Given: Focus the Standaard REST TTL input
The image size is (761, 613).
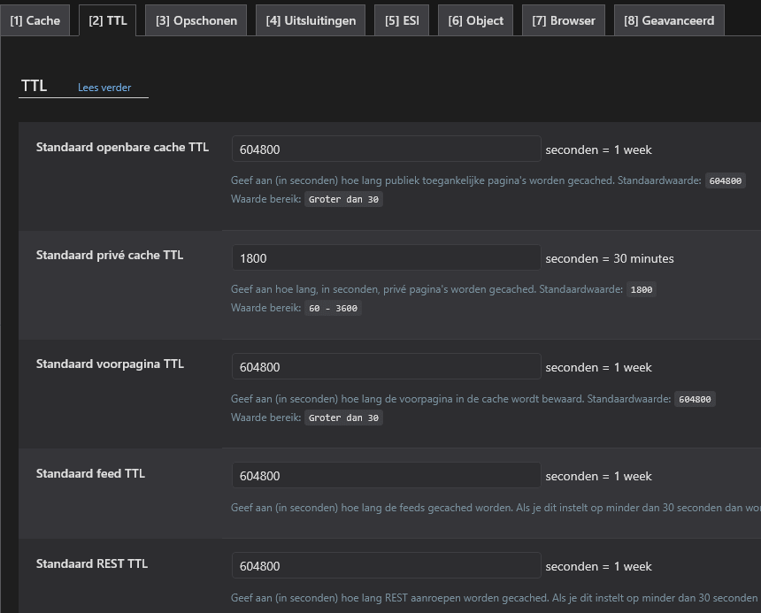Looking at the screenshot, I should click(386, 566).
